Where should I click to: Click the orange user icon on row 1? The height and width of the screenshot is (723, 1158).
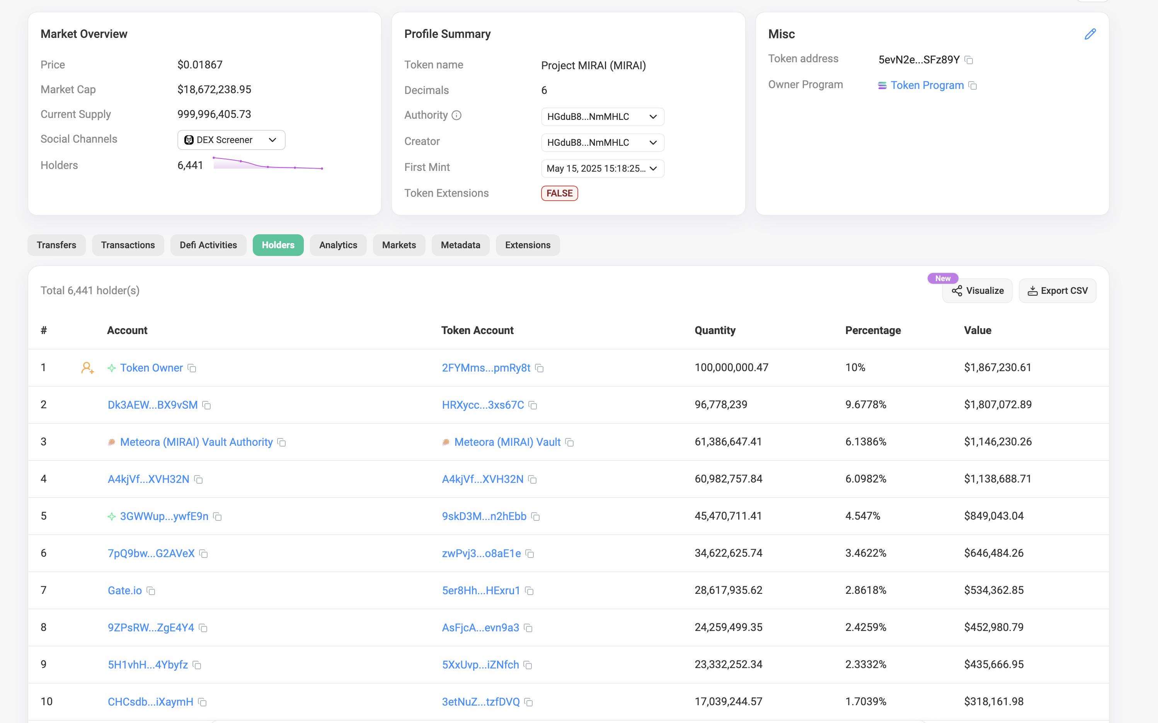[x=87, y=368]
